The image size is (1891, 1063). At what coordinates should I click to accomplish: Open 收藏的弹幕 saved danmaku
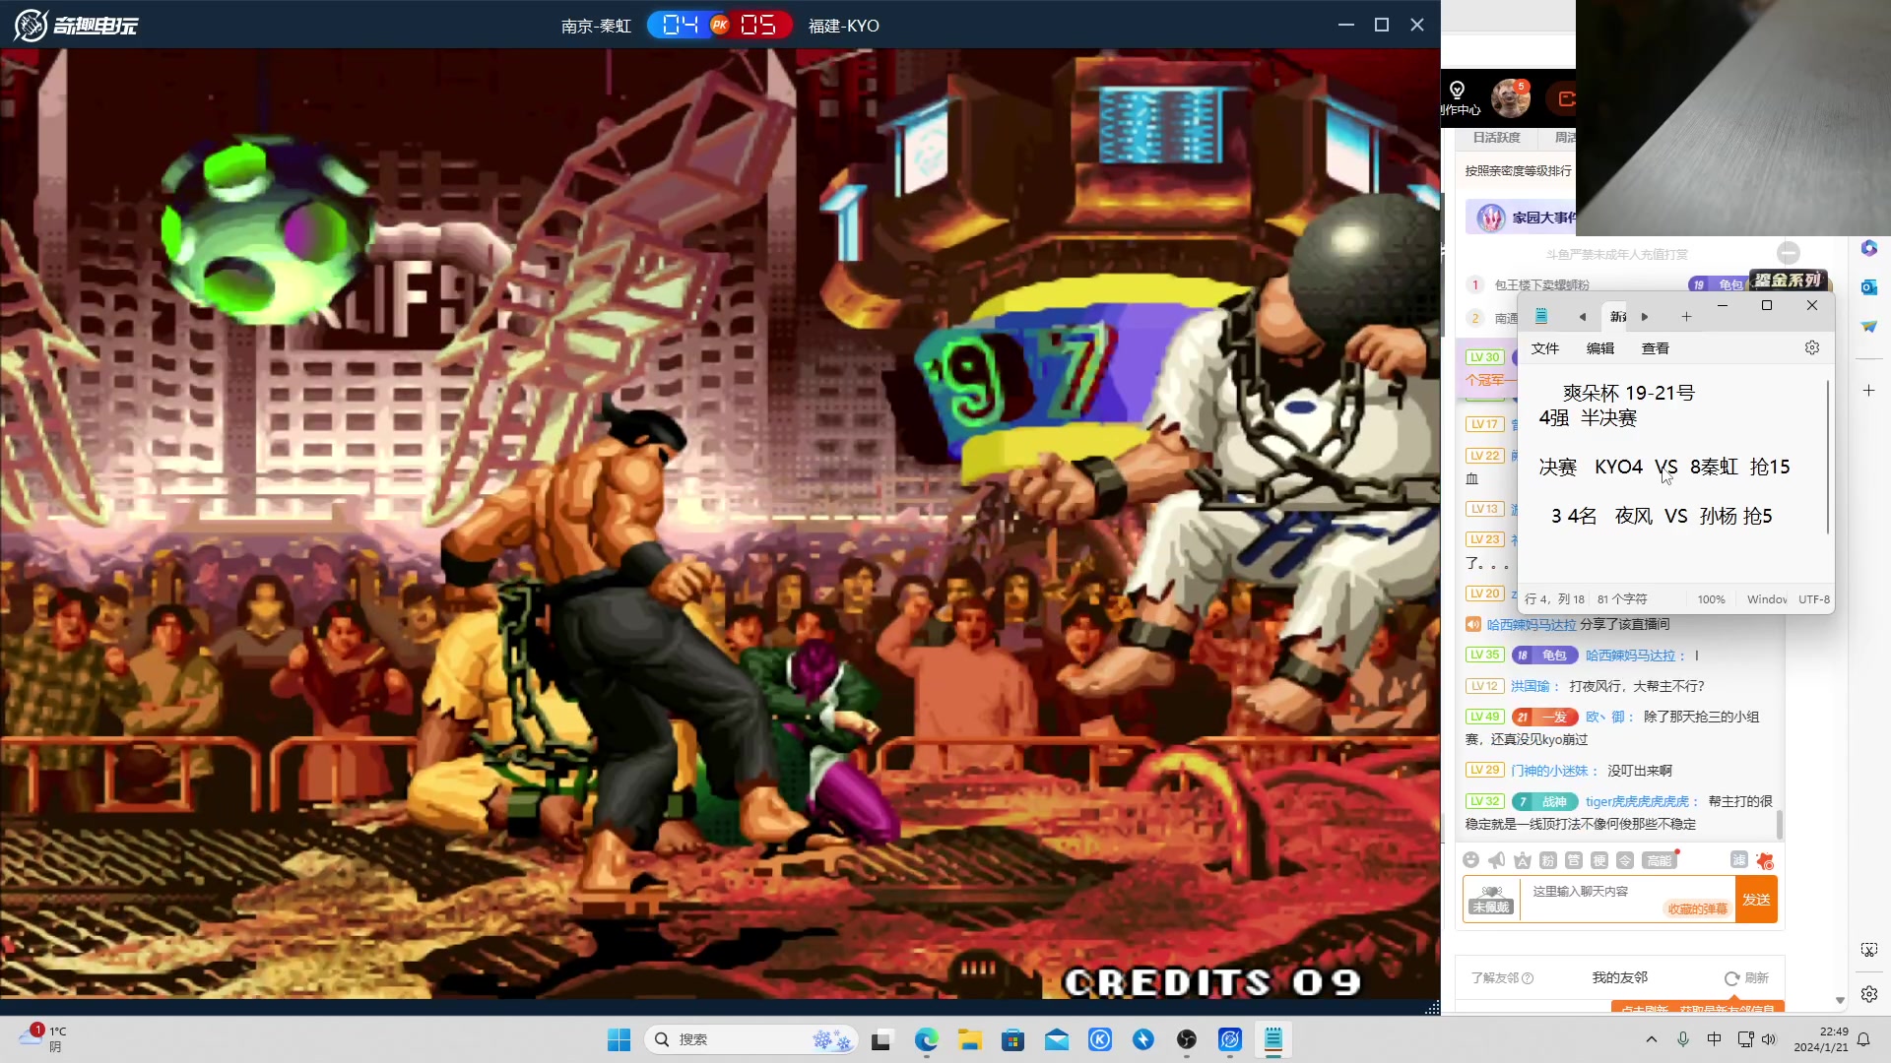(x=1698, y=908)
